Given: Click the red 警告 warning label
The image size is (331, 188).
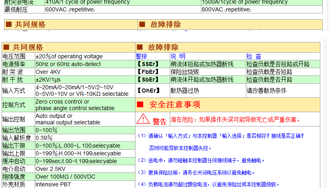Looking at the screenshot, I should click(160, 121).
